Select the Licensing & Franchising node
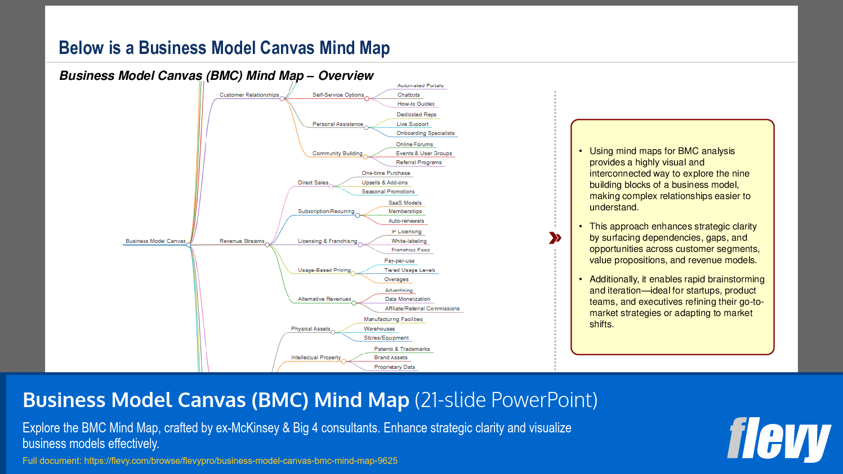 pyautogui.click(x=327, y=241)
